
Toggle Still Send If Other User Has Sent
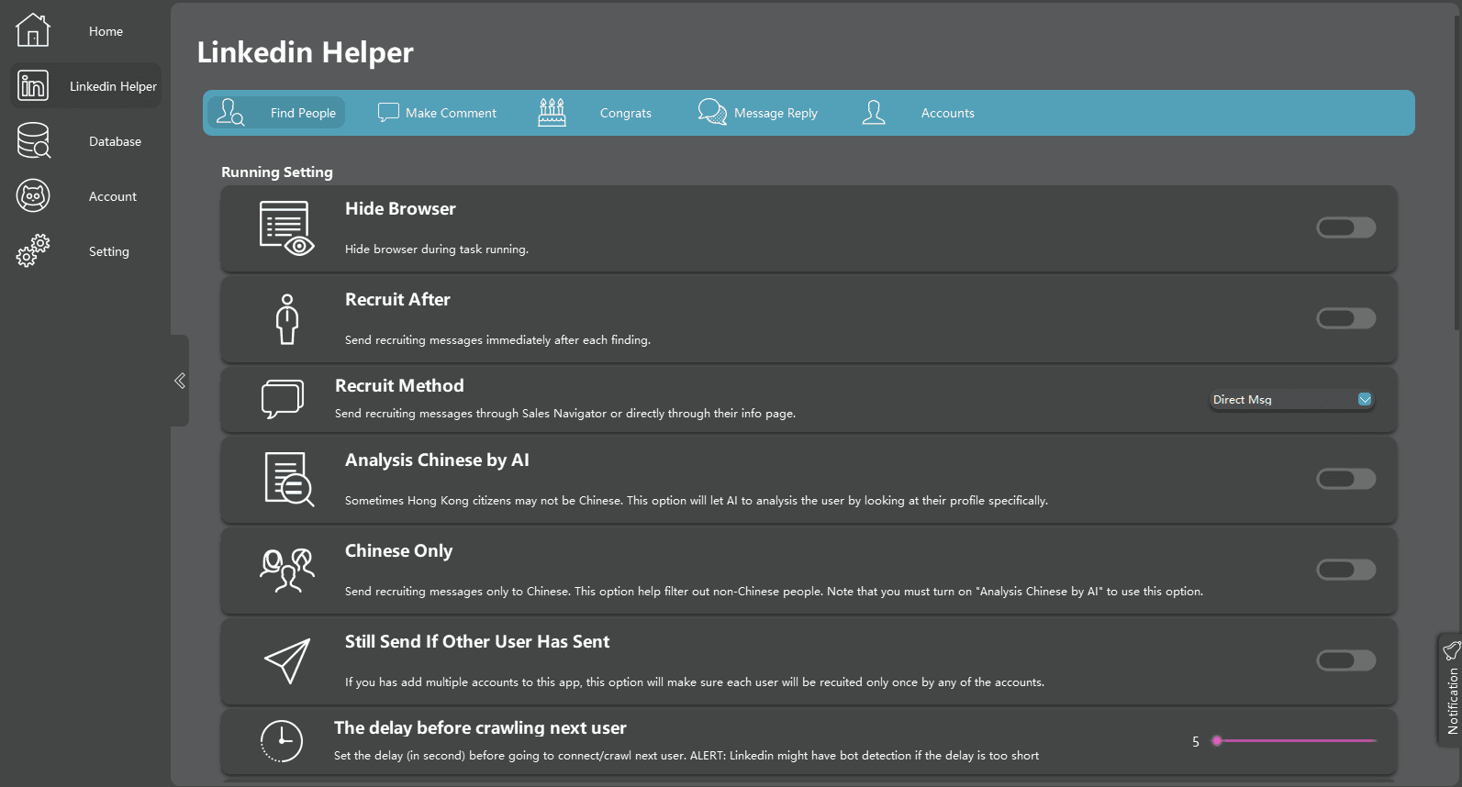(x=1346, y=660)
